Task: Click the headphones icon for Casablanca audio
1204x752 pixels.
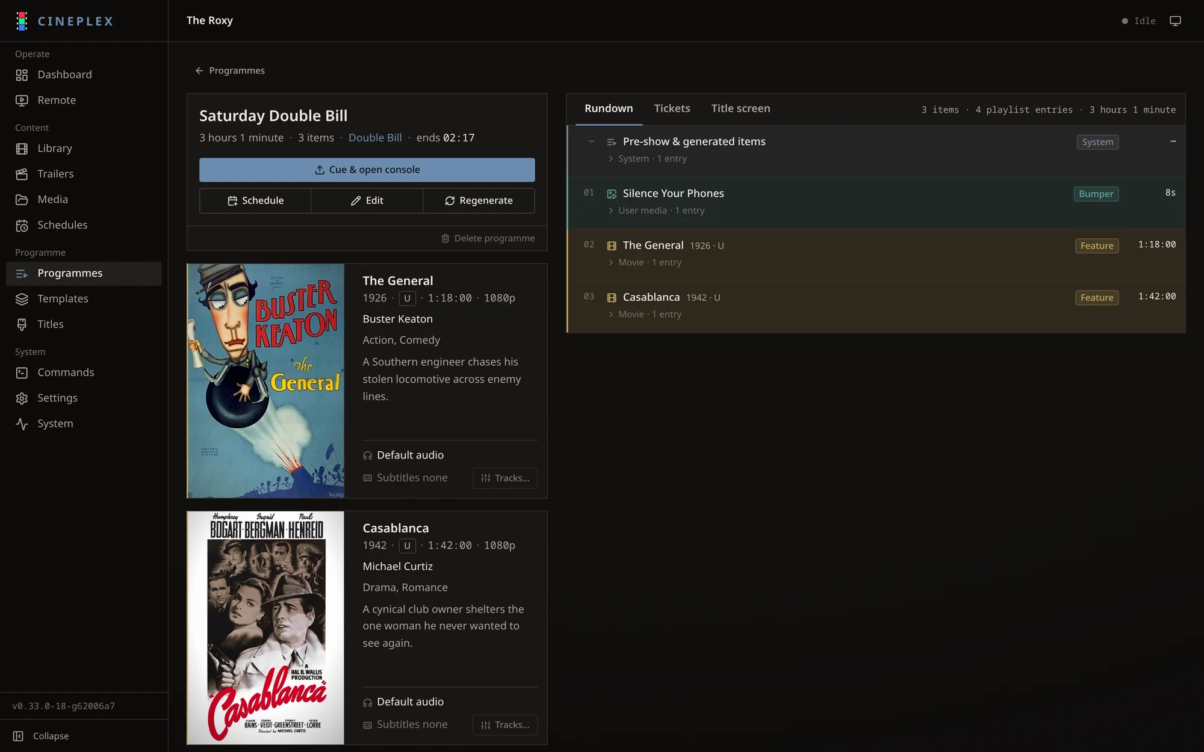Action: 367,702
